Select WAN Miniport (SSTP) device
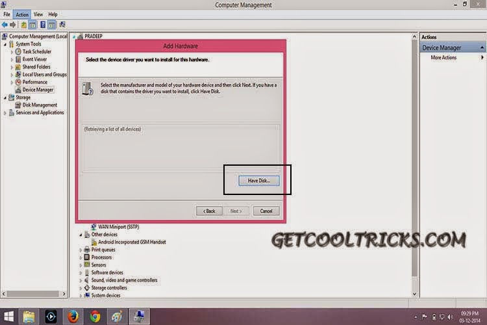The width and height of the screenshot is (487, 325). click(118, 227)
